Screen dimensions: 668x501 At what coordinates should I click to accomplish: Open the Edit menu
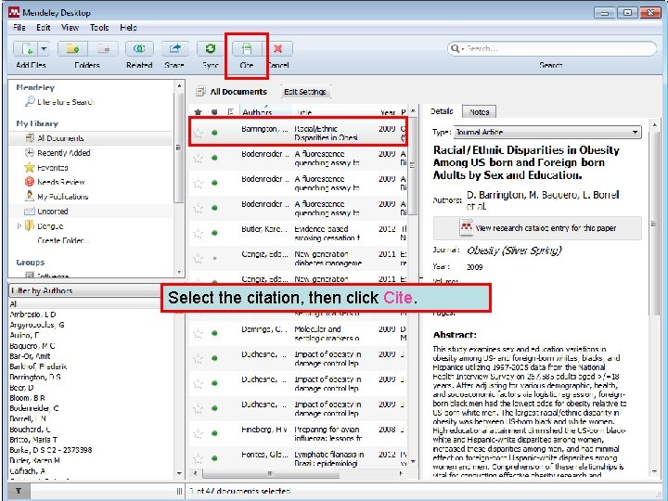[43, 28]
